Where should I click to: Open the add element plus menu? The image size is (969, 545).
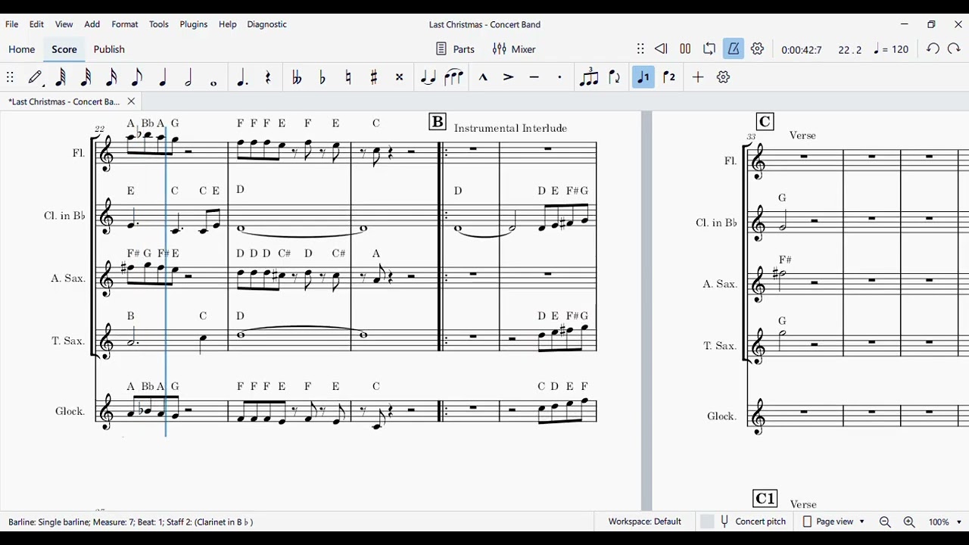point(698,77)
